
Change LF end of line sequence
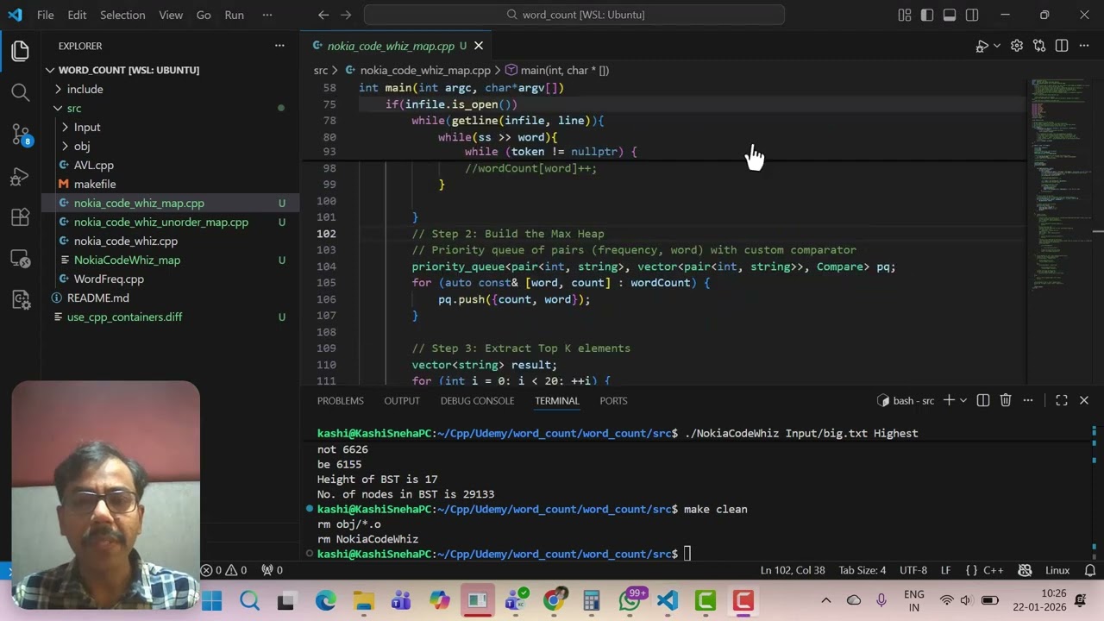point(945,570)
